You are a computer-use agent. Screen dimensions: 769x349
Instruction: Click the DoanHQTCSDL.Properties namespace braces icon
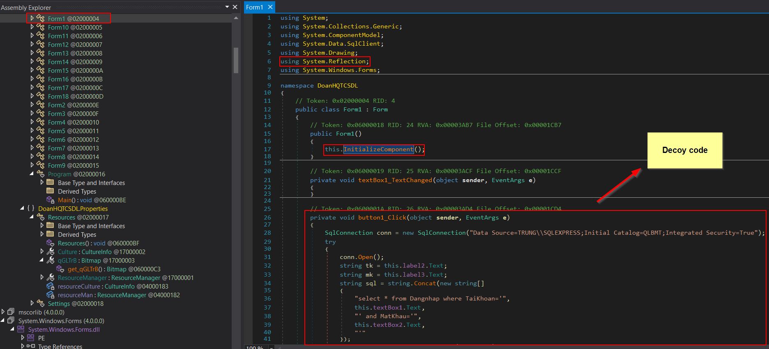point(31,208)
